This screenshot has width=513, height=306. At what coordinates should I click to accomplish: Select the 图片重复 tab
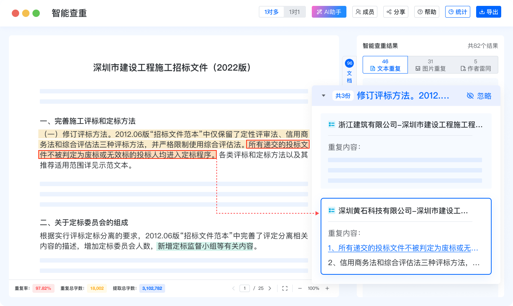click(x=430, y=65)
